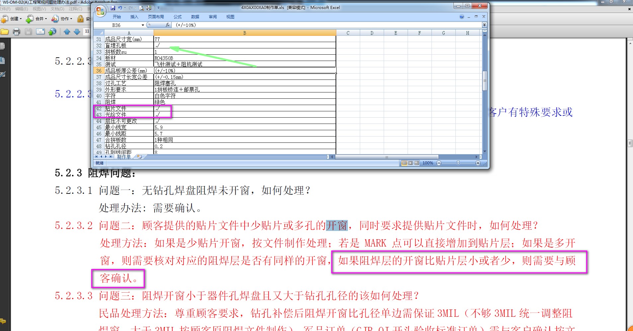The image size is (633, 331).
Task: Expand the Customize Quick Access Toolbar arrow
Action: coord(158,8)
